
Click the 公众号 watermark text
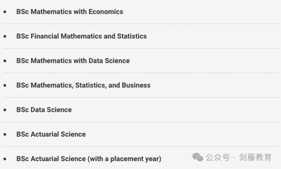218,158
